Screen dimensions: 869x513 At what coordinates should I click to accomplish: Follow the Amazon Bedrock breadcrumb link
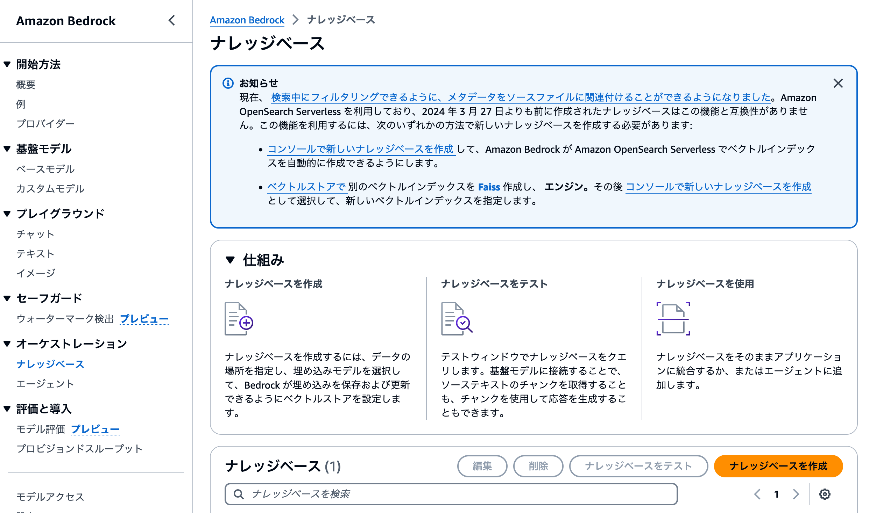point(247,20)
